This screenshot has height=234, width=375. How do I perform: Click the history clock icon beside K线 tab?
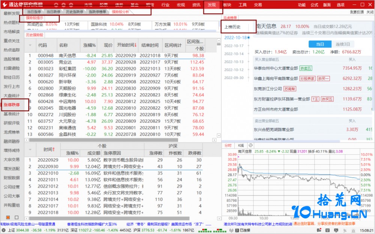click(250, 145)
